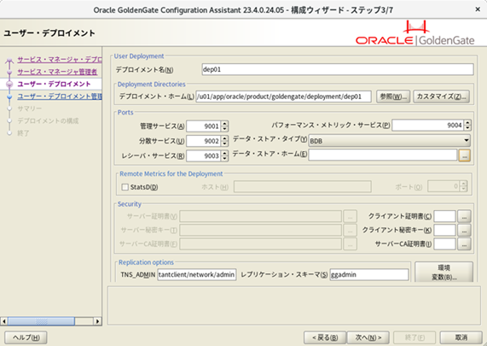
Task: Click sidebar scrollbar left arrow
Action: tap(4, 321)
